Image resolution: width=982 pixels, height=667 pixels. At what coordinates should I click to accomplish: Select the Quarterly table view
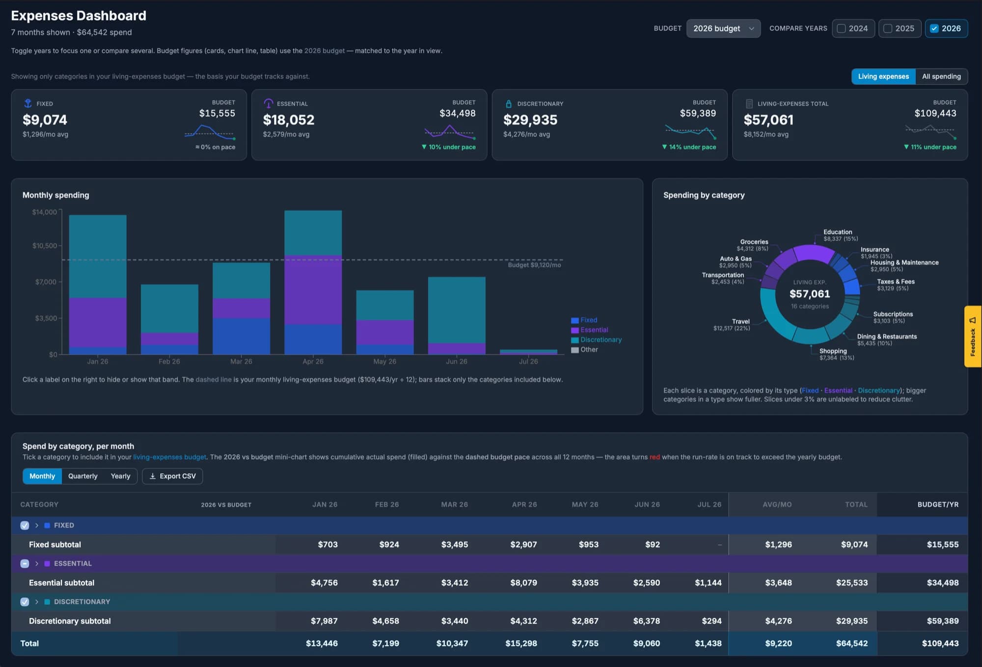coord(83,476)
